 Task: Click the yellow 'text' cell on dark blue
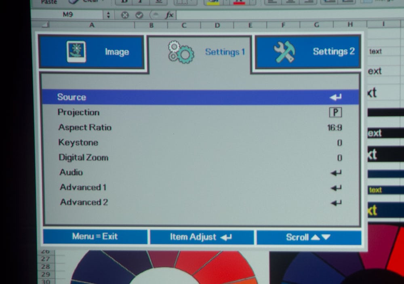tap(375, 190)
